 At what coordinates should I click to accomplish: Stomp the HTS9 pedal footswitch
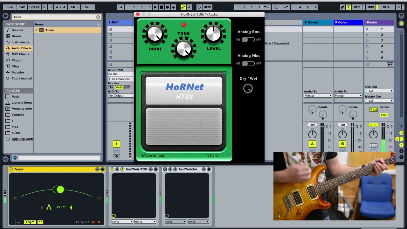coord(184,127)
